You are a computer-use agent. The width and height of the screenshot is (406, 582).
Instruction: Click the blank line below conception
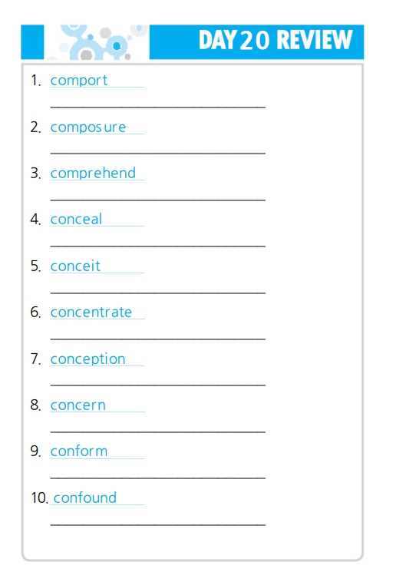[158, 385]
